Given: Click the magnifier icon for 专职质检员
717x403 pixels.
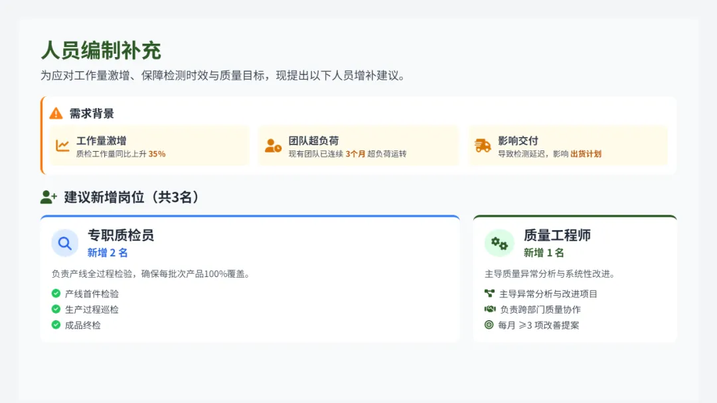Looking at the screenshot, I should click(64, 243).
